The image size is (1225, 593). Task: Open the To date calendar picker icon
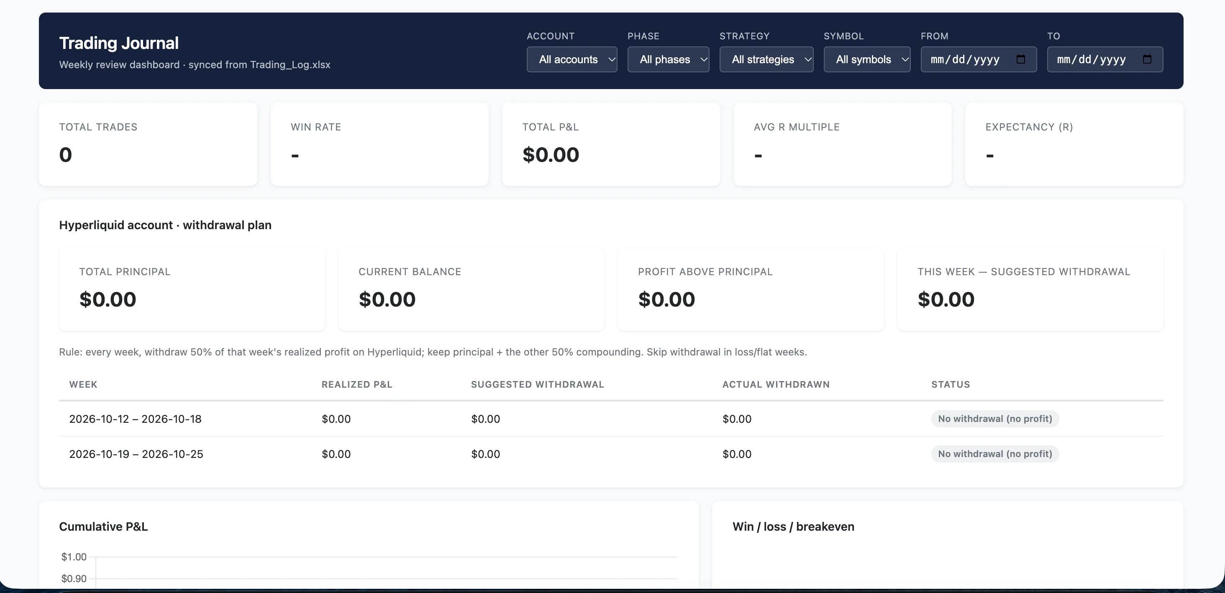coord(1147,59)
